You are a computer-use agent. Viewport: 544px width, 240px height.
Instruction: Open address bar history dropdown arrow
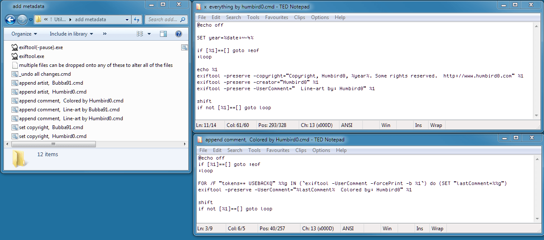tap(127, 19)
